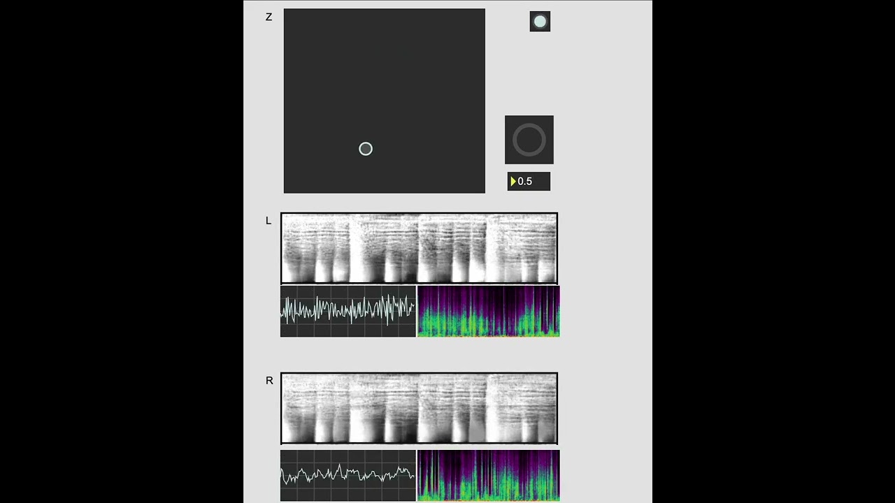Screen dimensions: 895x503
Task: Click the R label
Action: point(269,381)
